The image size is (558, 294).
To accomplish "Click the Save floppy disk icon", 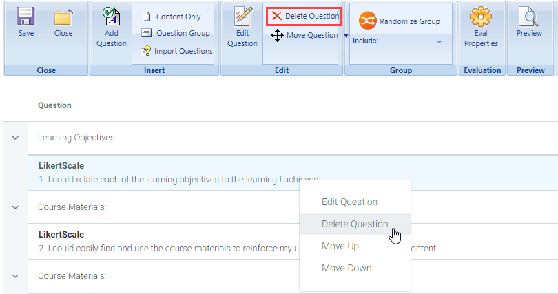I will pyautogui.click(x=26, y=17).
